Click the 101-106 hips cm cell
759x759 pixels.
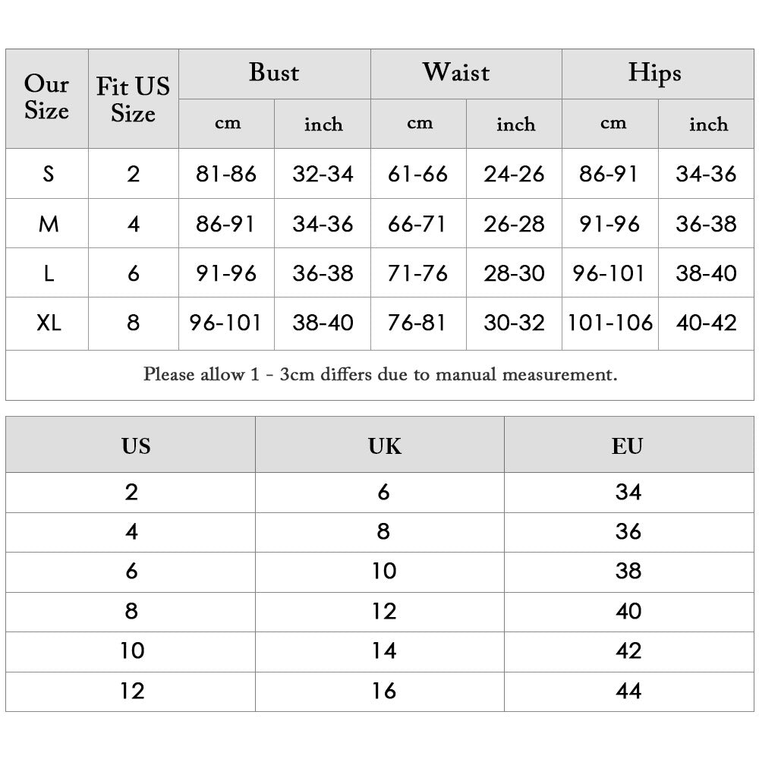point(610,323)
